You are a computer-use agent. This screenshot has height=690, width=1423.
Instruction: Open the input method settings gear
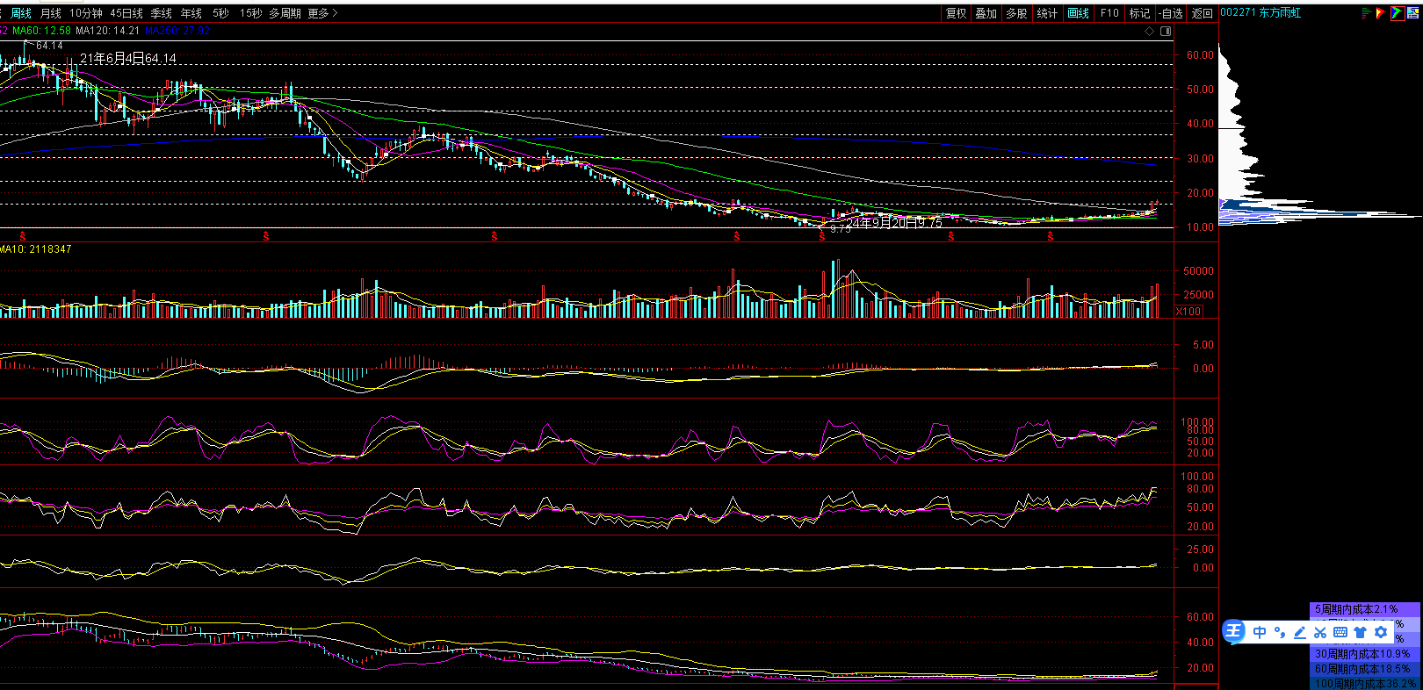click(1381, 632)
